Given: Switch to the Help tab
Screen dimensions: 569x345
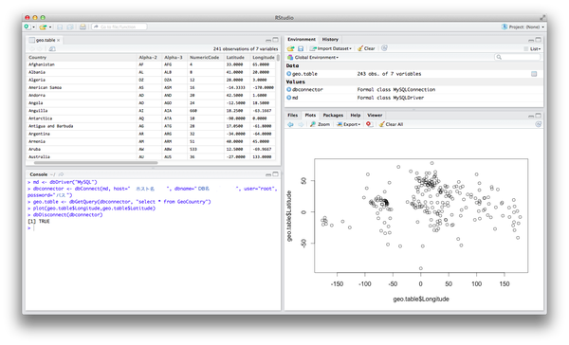Looking at the screenshot, I should pyautogui.click(x=356, y=115).
